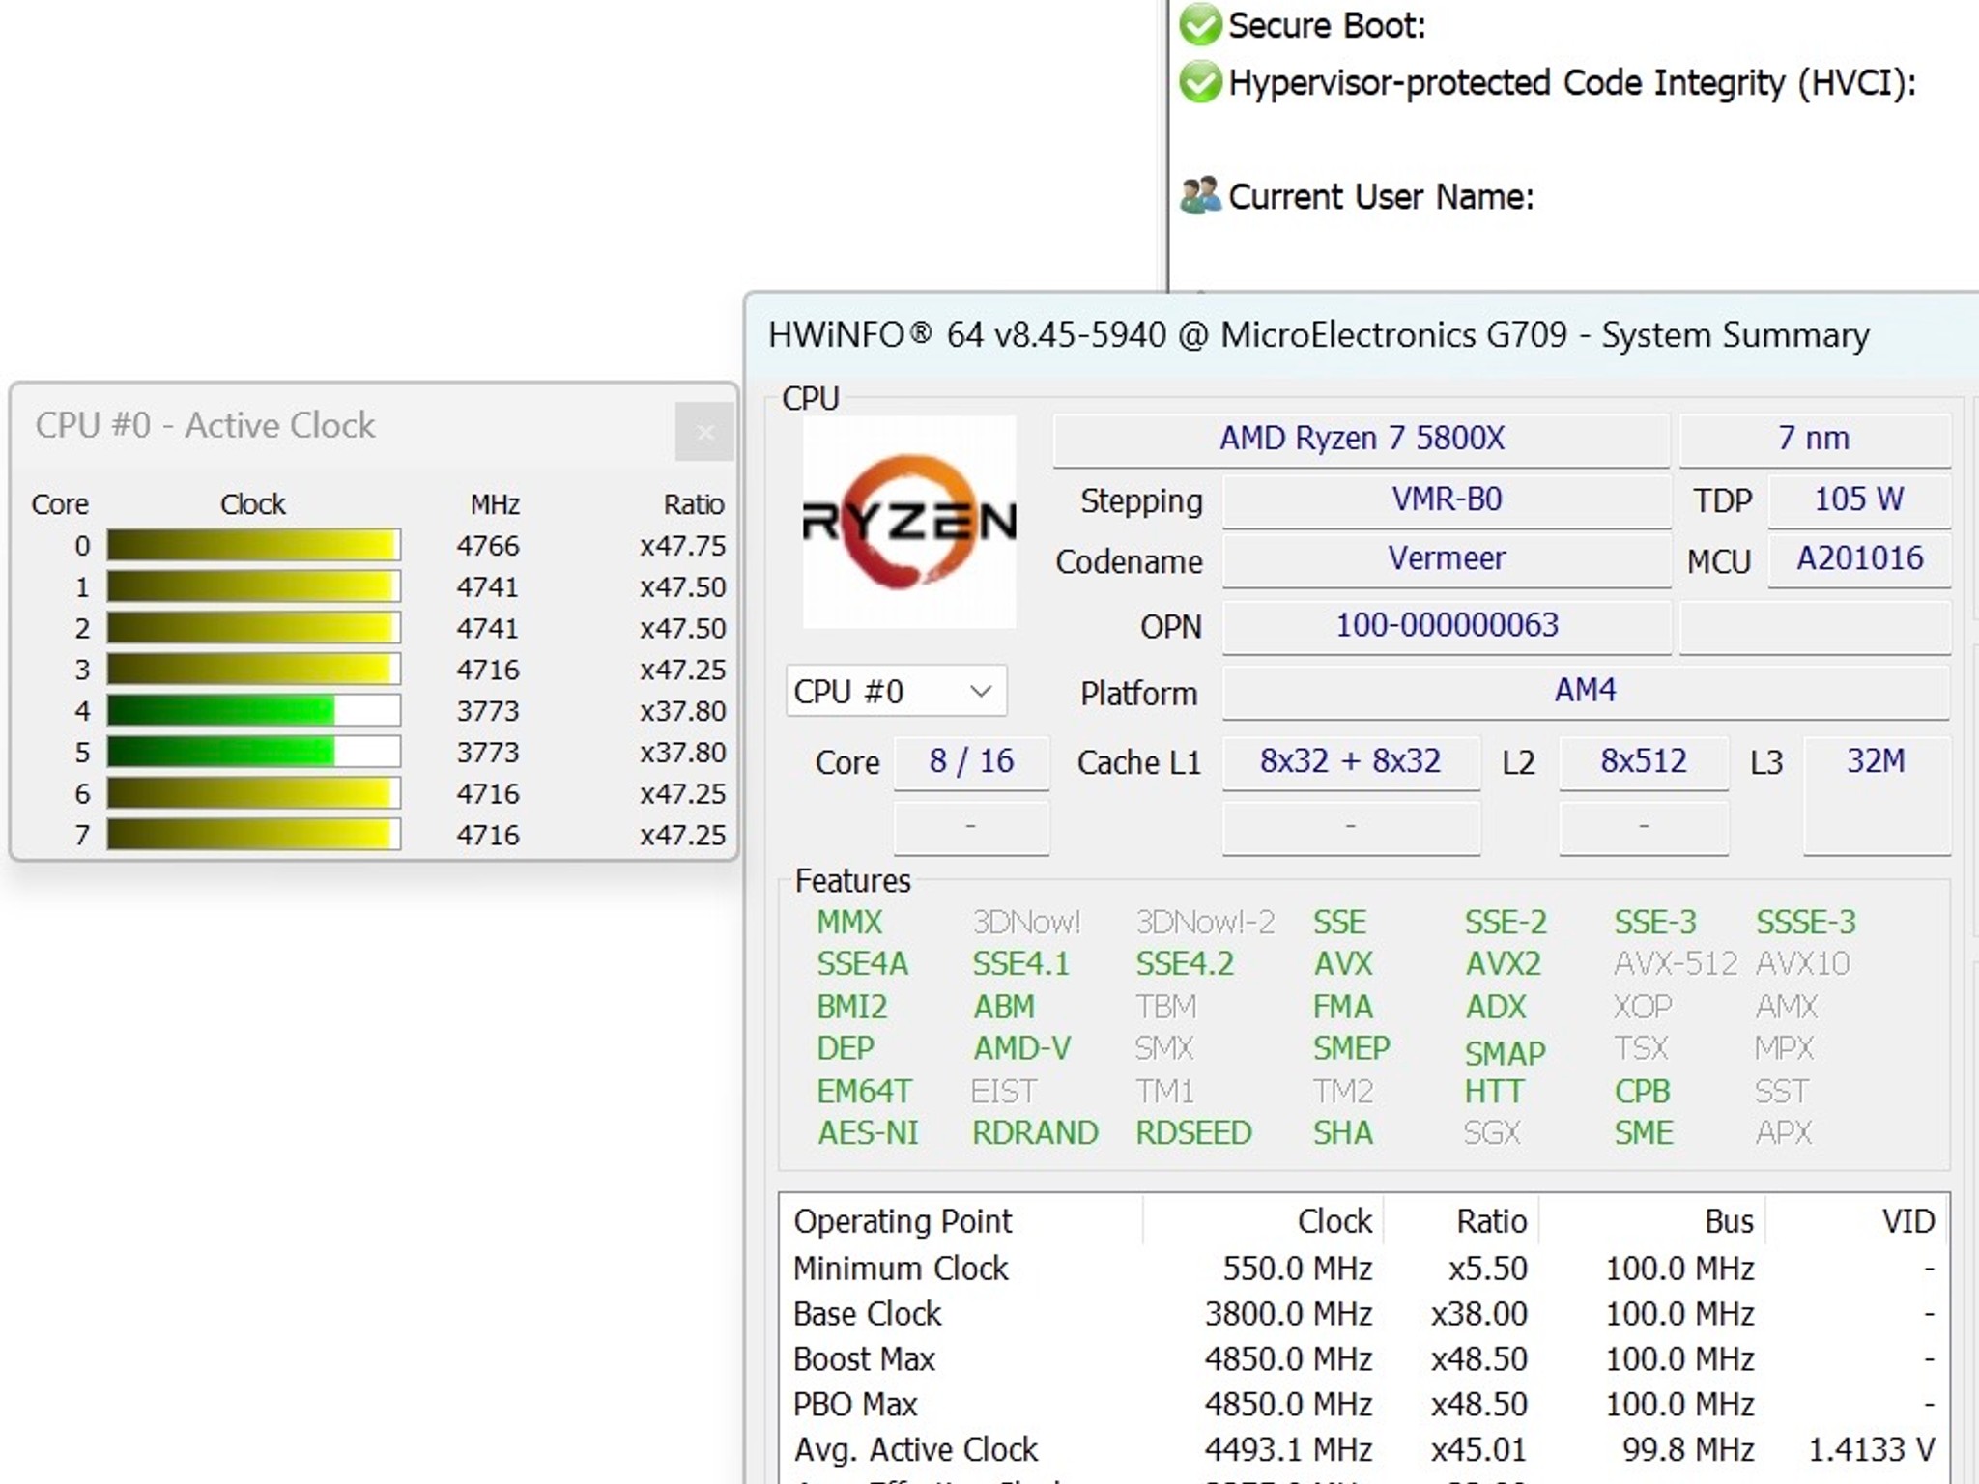Select the Minimum Clock row
1979x1484 pixels.
(x=1363, y=1268)
